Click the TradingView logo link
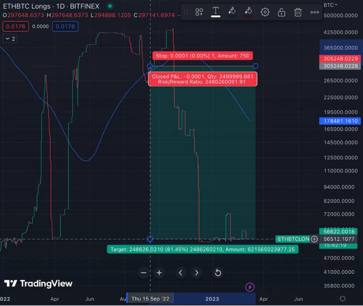Screen dimensions: 363x306 [x=38, y=284]
